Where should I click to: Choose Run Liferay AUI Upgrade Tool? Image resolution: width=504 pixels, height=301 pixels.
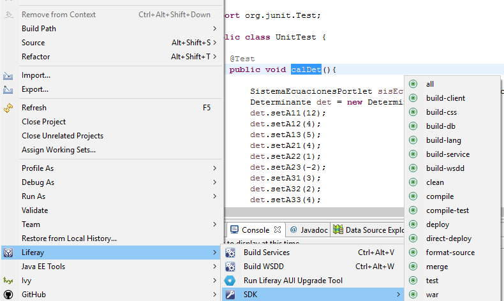pos(313,281)
